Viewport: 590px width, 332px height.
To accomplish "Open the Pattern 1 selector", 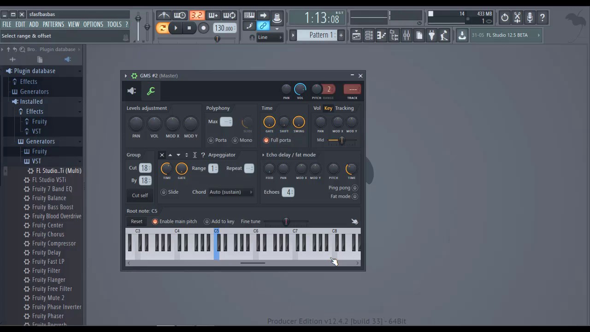I will pyautogui.click(x=318, y=35).
